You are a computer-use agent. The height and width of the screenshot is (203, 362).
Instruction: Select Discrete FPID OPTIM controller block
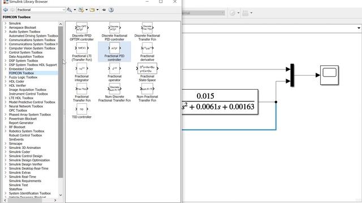81,32
